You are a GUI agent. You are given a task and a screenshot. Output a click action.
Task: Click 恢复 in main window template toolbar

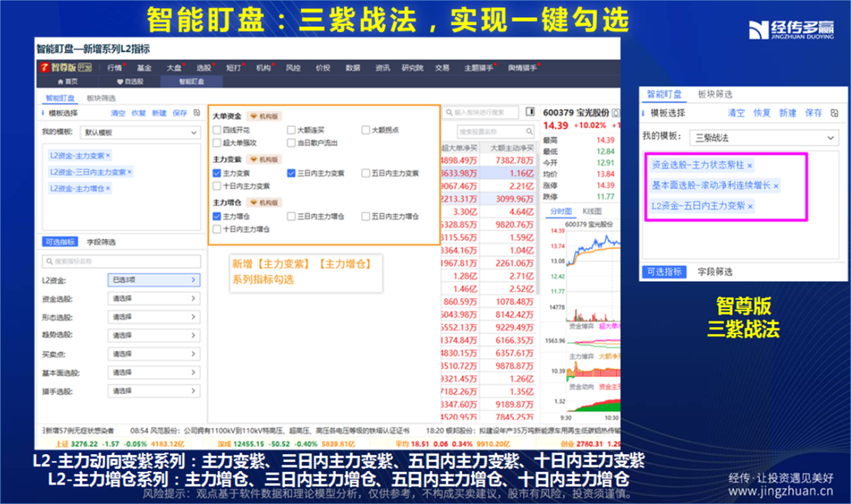(x=138, y=113)
